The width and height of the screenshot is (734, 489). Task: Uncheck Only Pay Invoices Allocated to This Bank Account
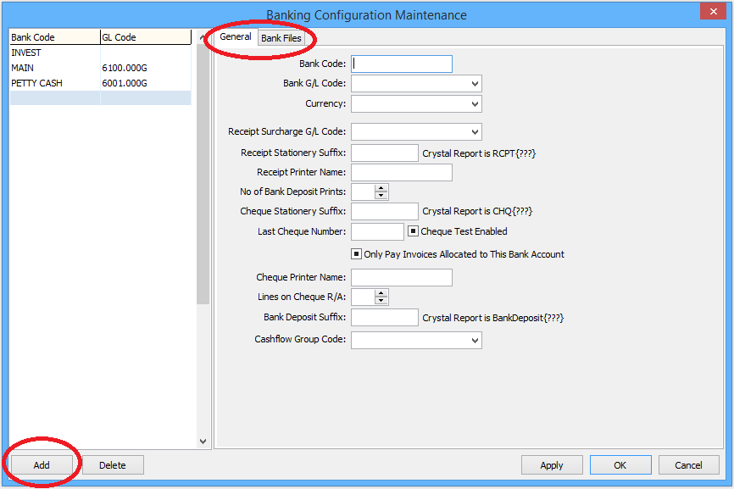click(x=357, y=253)
